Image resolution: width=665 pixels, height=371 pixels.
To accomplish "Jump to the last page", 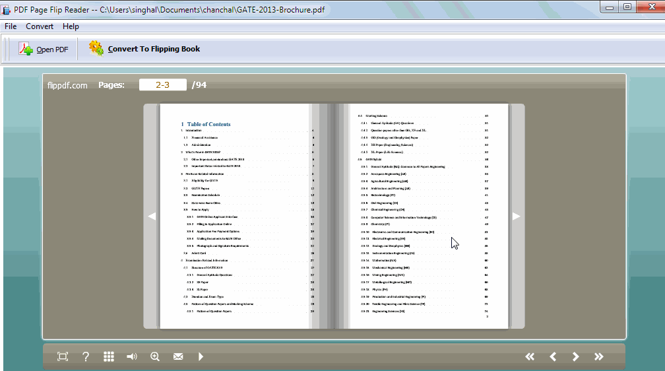I will [599, 356].
